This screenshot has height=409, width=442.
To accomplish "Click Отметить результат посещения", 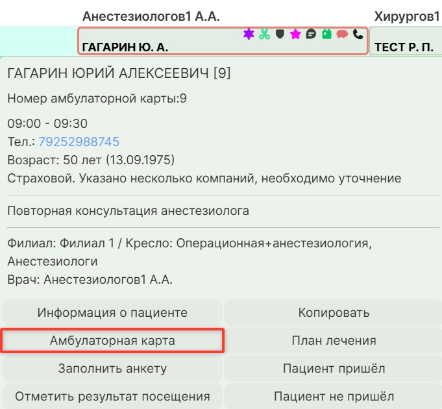I will point(112,396).
